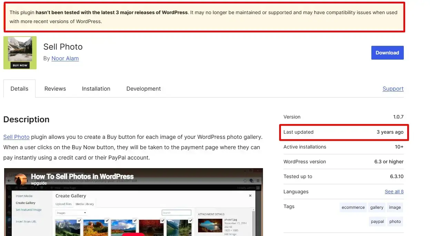Click the Sell Photo plugin title
This screenshot has height=236, width=430.
pos(63,47)
